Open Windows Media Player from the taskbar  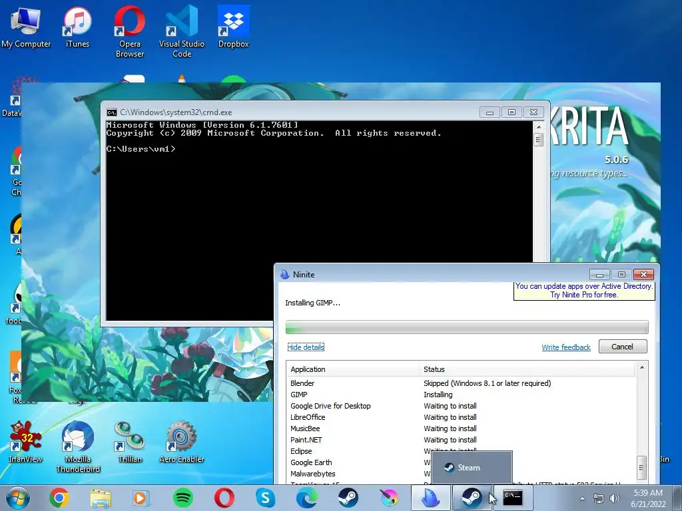click(141, 498)
